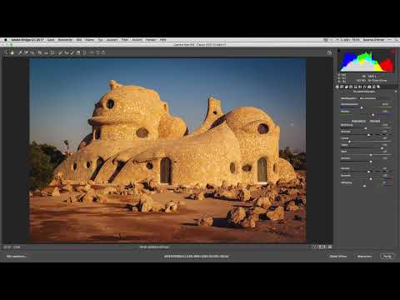Open the Effects panel tab
This screenshot has height=300, width=400.
click(364, 87)
